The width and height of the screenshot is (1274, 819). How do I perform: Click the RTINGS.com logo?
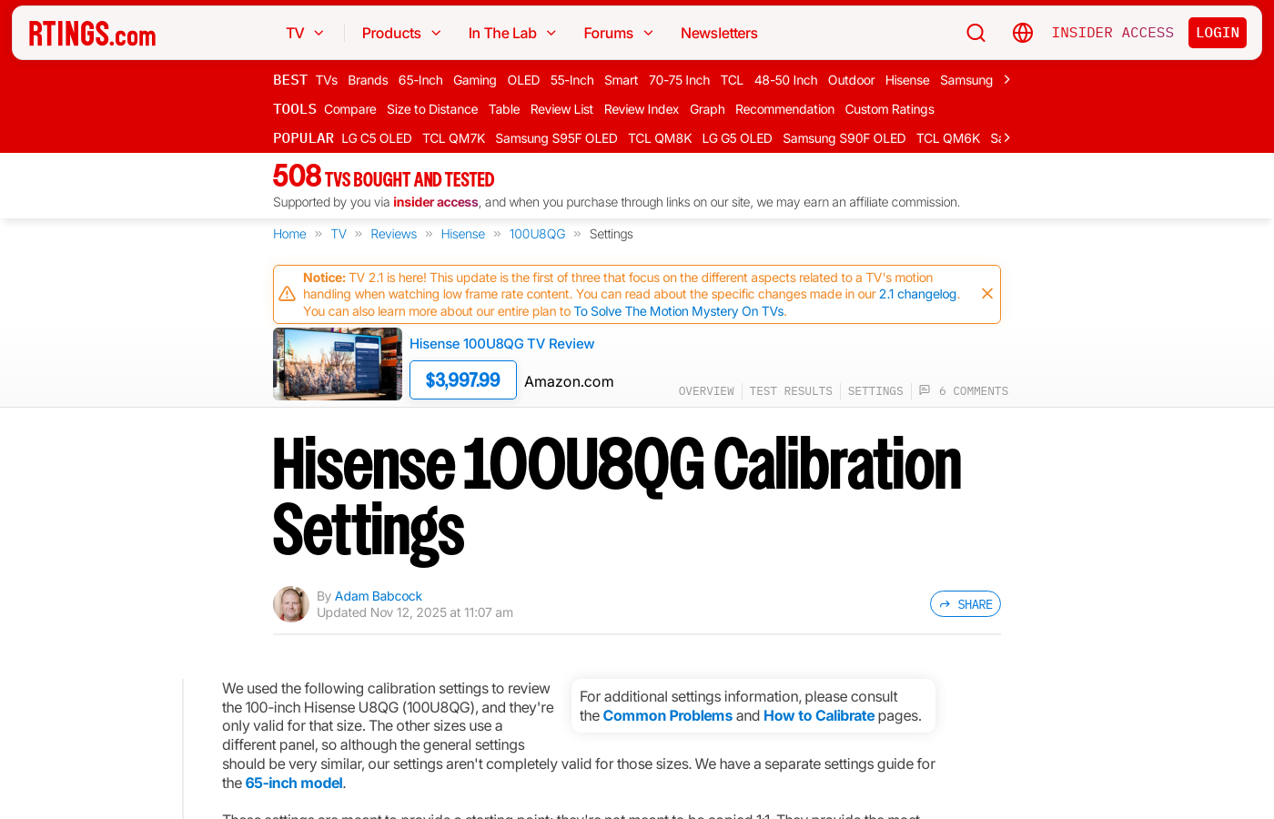click(92, 34)
